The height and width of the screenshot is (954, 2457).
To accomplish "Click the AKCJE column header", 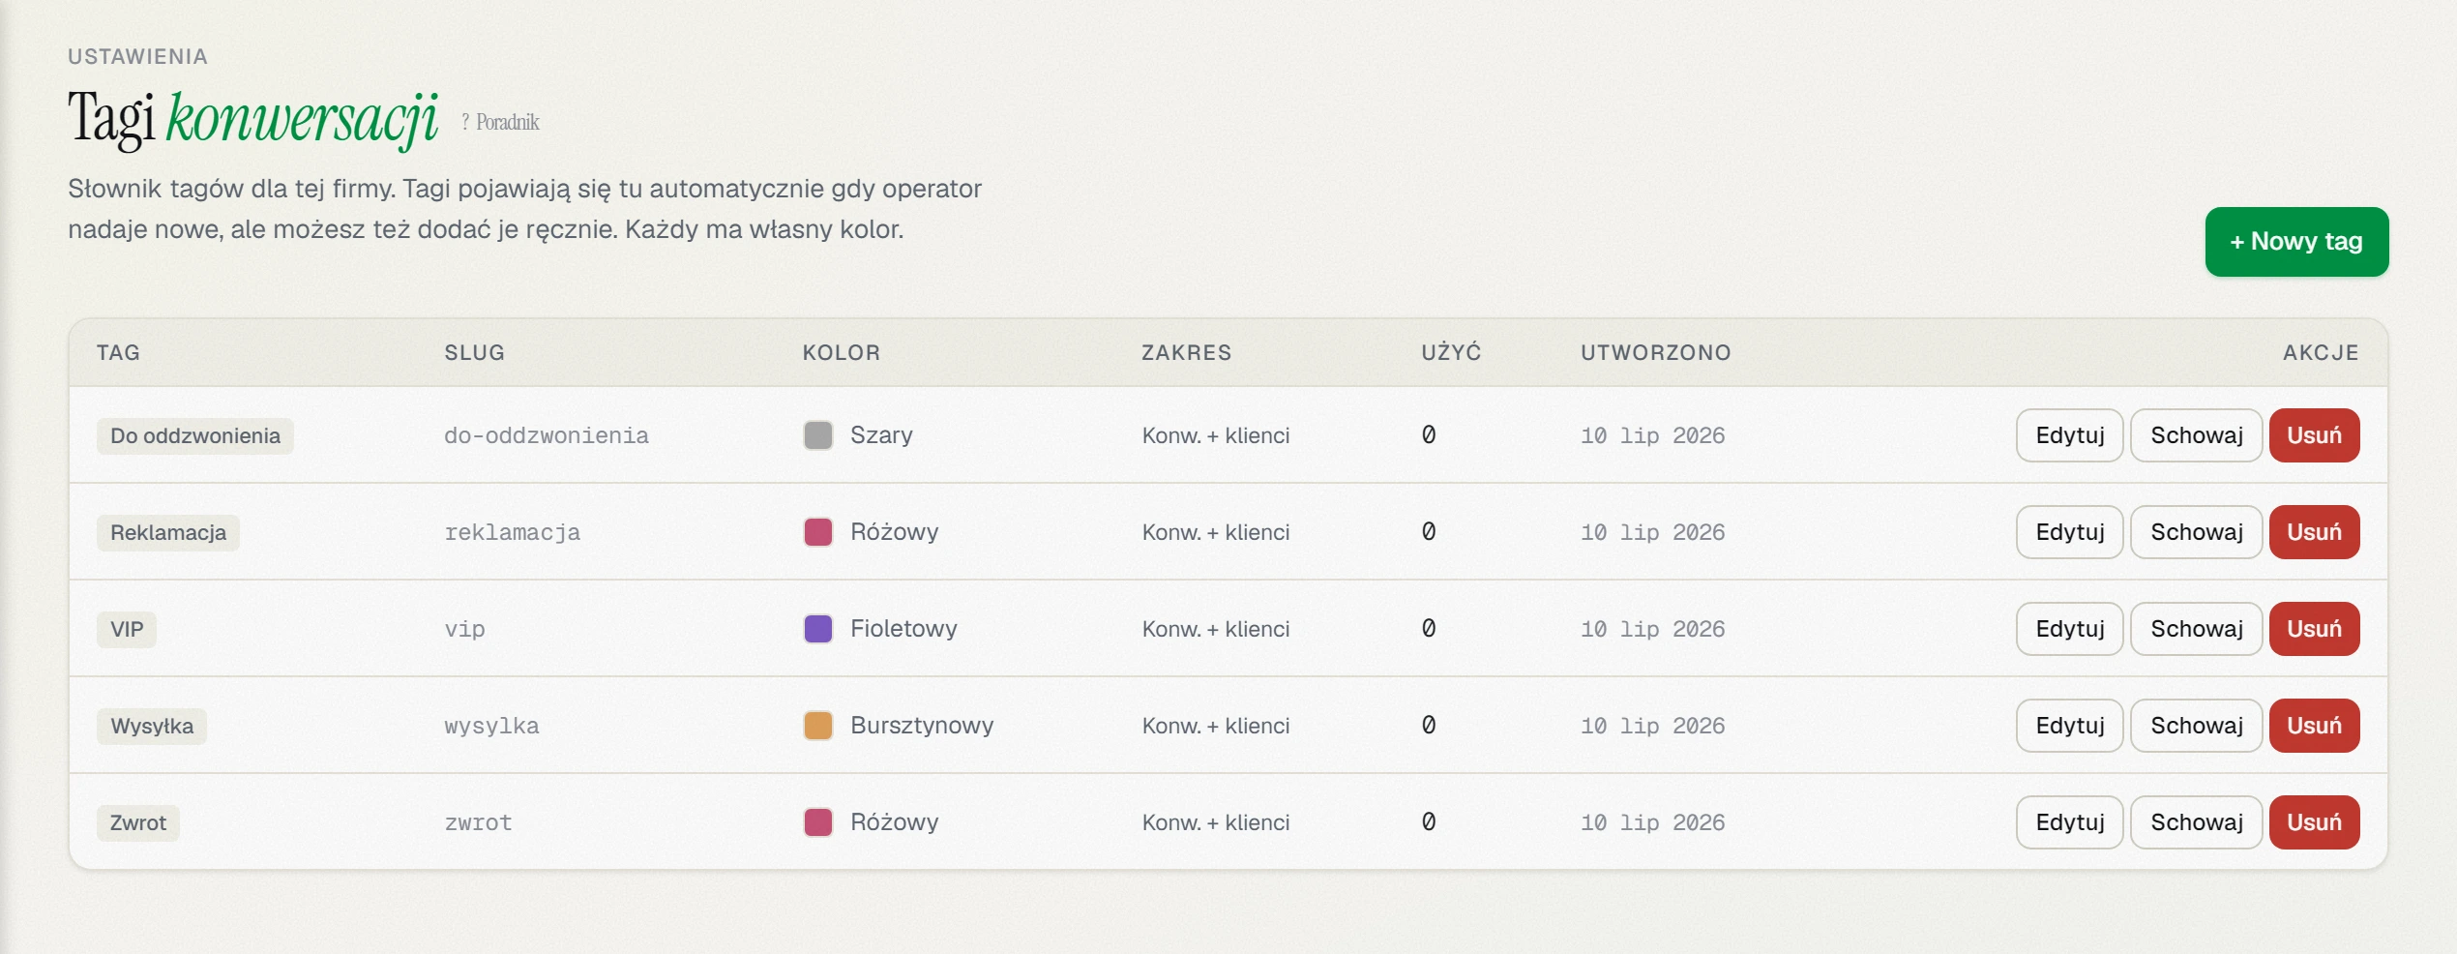I will click(2321, 352).
